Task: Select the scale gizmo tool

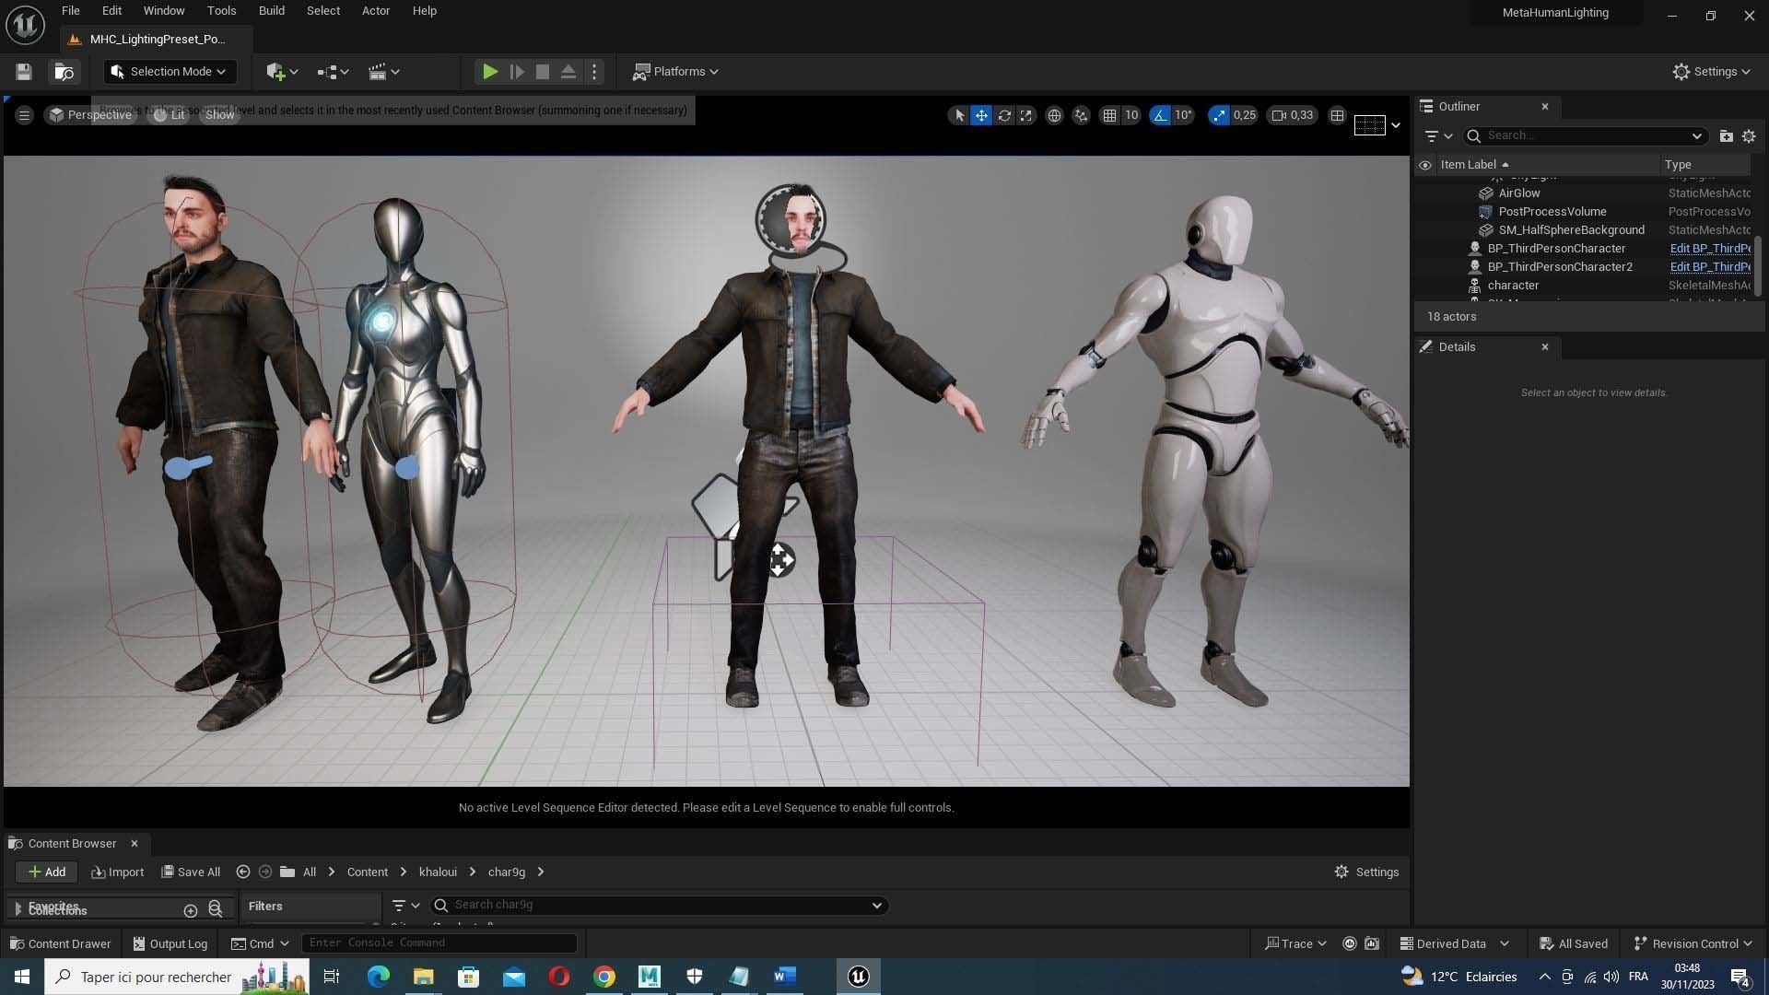Action: click(x=1026, y=115)
